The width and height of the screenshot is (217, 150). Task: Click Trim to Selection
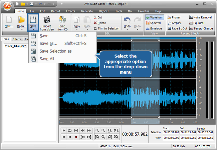pyautogui.click(x=106, y=28)
